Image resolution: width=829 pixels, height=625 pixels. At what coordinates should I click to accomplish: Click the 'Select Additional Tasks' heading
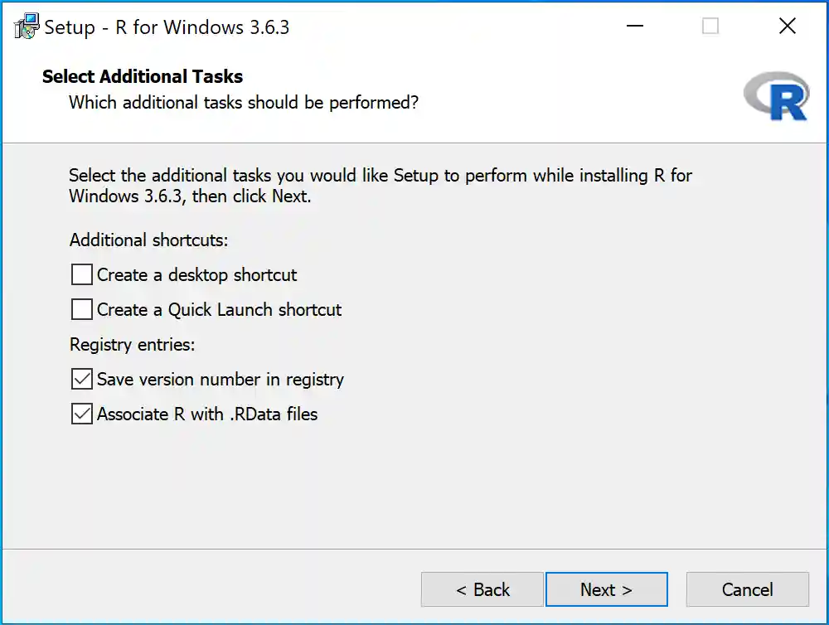click(143, 77)
